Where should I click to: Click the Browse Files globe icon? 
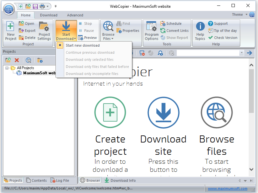tap(108, 26)
